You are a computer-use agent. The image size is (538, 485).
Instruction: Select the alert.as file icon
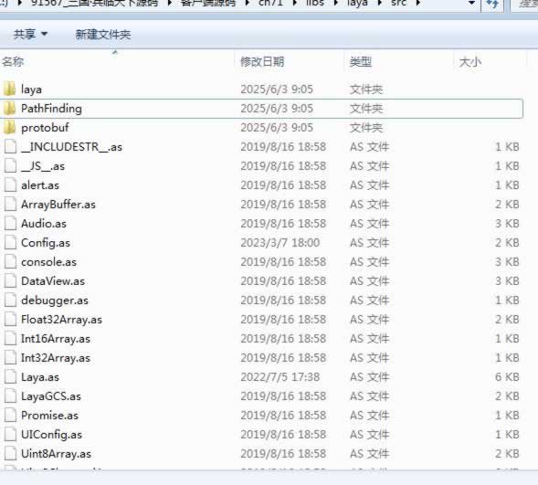(x=10, y=185)
